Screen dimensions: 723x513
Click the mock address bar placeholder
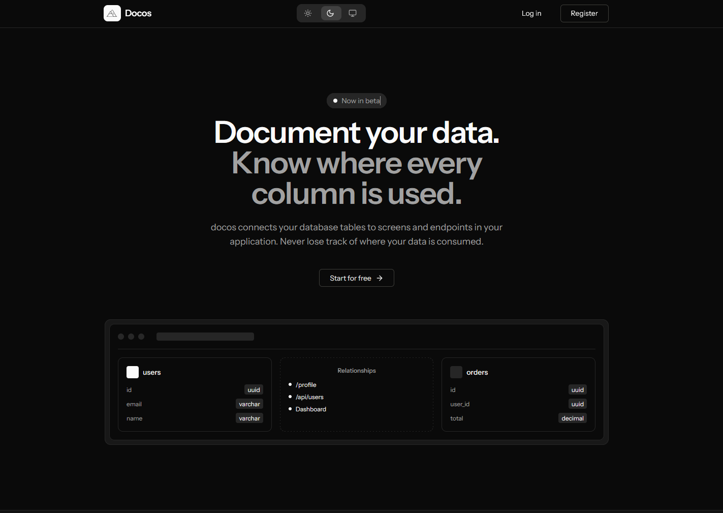(x=205, y=337)
